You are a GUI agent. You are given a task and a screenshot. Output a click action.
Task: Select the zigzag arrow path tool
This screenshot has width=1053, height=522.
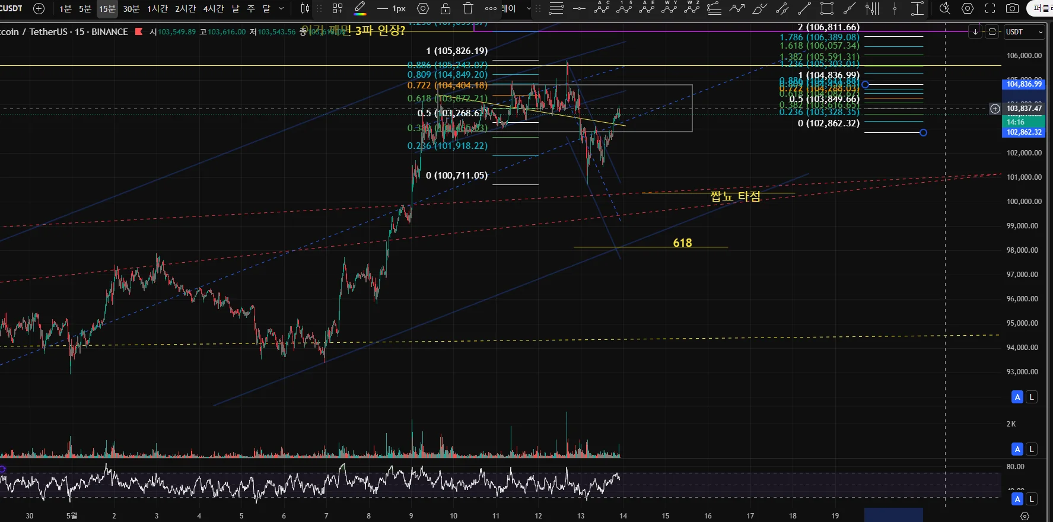click(x=737, y=8)
